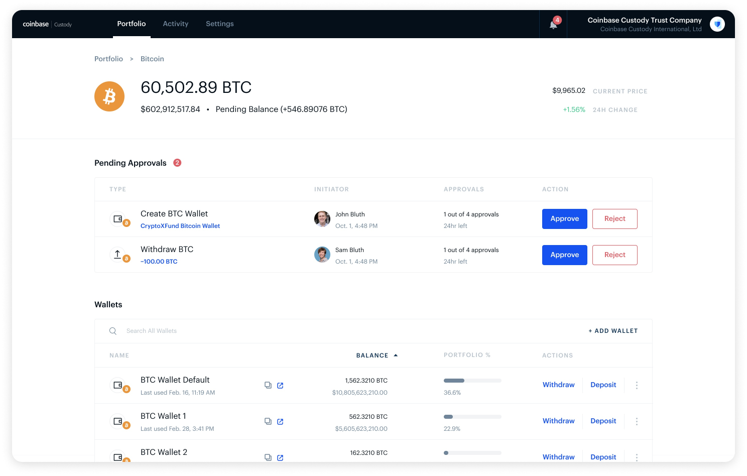The height and width of the screenshot is (476, 747).
Task: Click Sam Bluth's avatar photo
Action: (x=322, y=255)
